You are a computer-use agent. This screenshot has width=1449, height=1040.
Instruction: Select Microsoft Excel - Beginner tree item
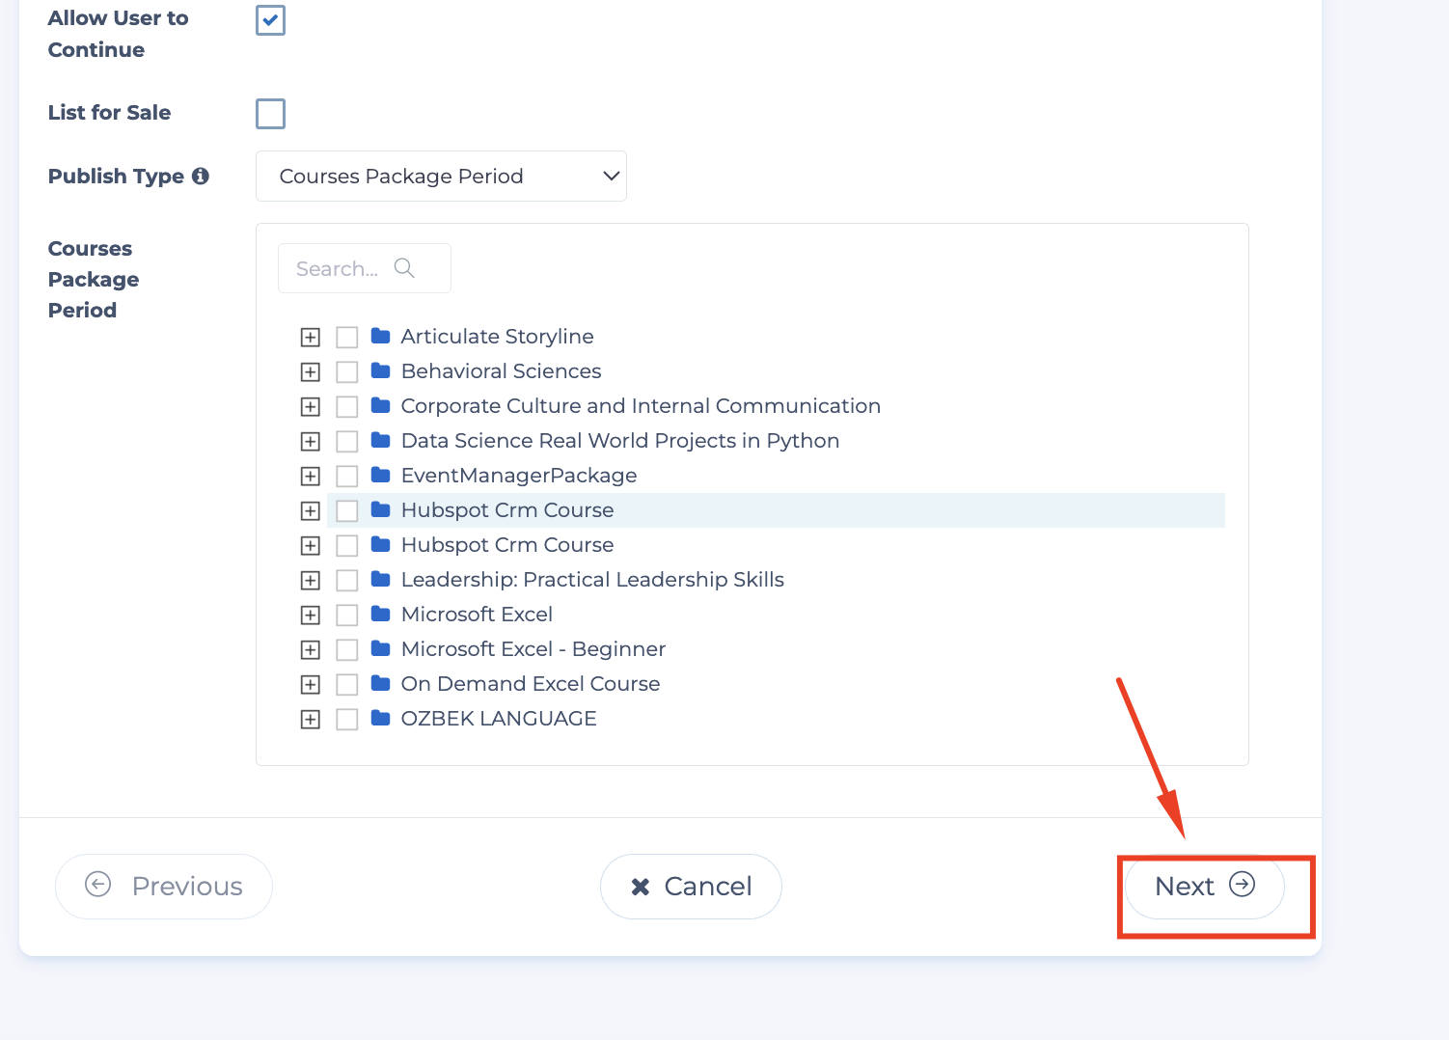(x=533, y=649)
